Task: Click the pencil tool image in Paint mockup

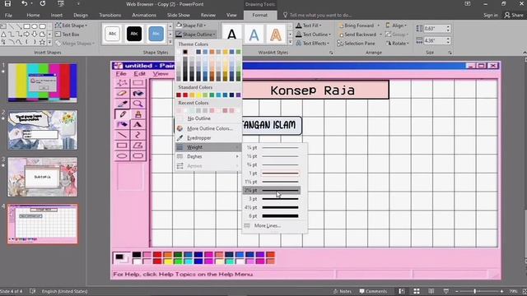Action: coord(122,114)
